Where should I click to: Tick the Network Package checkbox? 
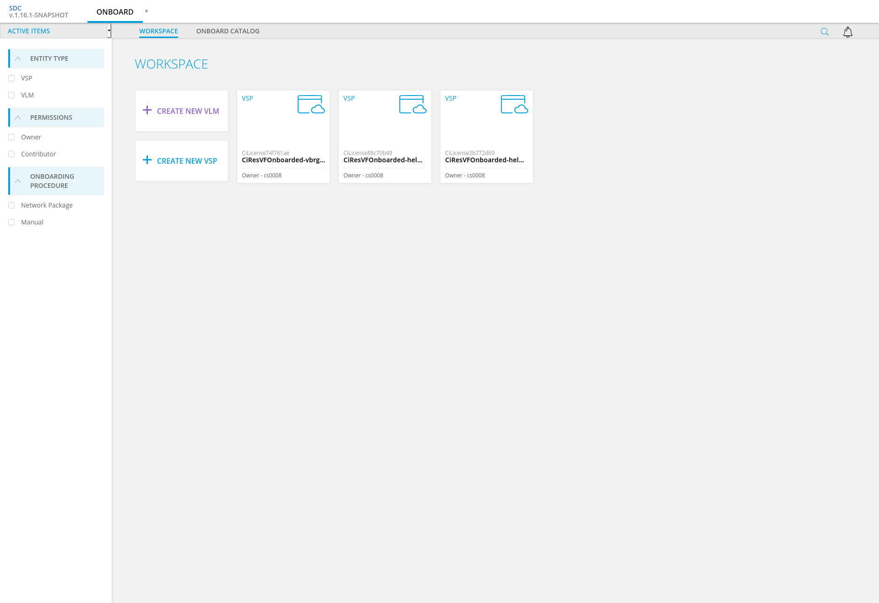11,205
